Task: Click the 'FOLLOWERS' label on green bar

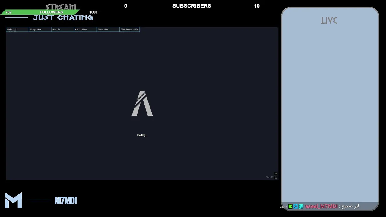Action: click(51, 12)
